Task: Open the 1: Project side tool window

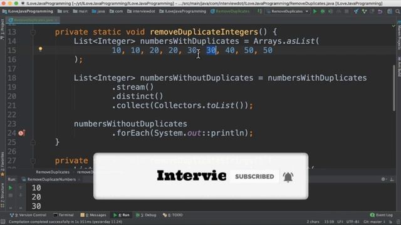Action: point(3,29)
